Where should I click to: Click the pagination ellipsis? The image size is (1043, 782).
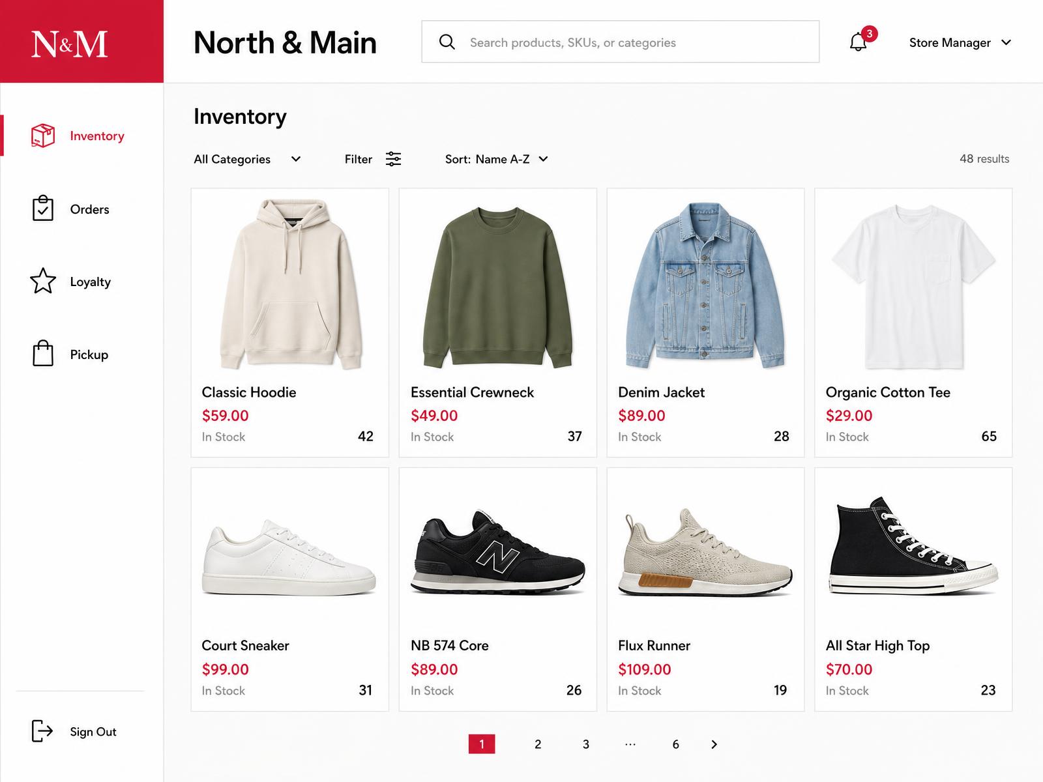coord(630,744)
